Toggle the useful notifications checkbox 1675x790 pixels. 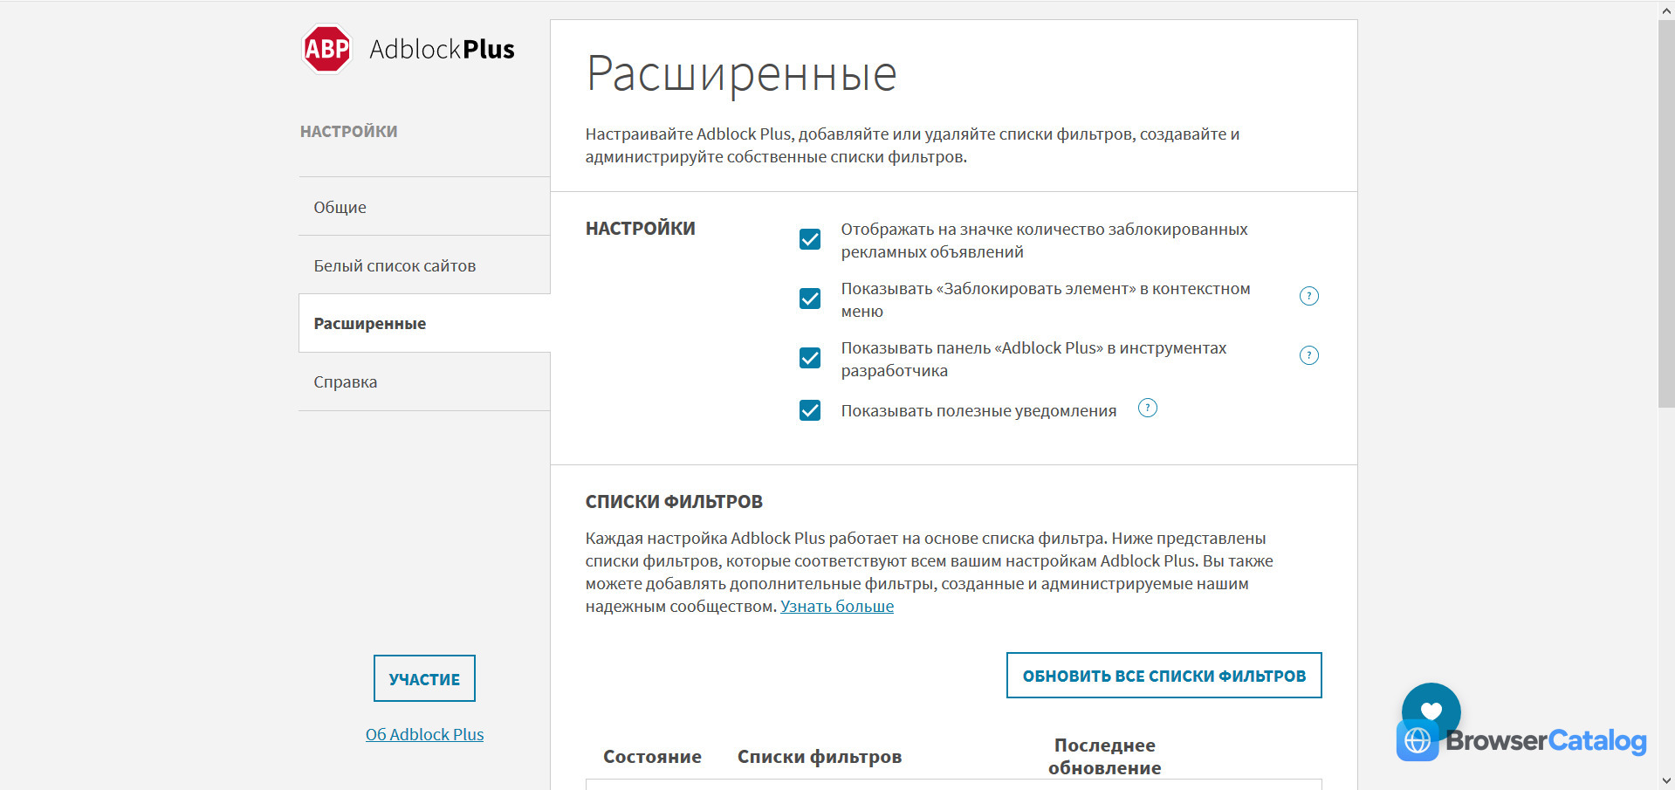(x=810, y=410)
